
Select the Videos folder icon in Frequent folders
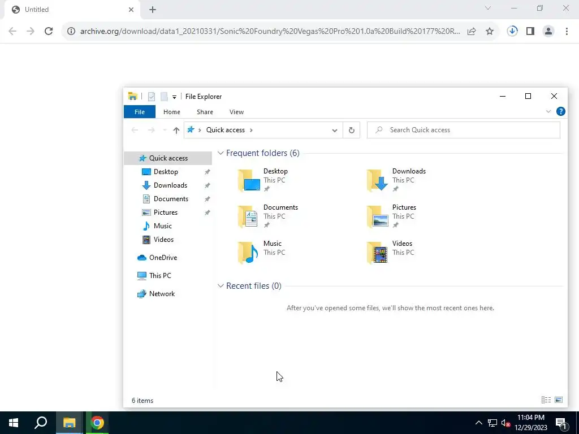[x=377, y=253]
